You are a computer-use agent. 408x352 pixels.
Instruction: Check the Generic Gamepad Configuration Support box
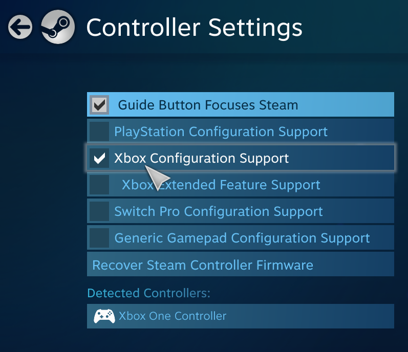pyautogui.click(x=99, y=238)
